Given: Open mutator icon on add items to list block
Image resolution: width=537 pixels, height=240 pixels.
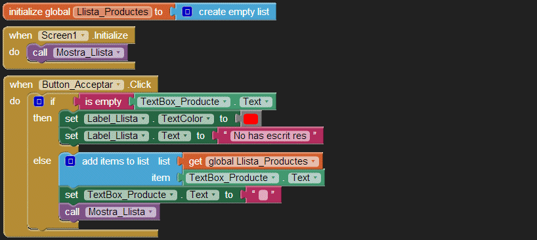Looking at the screenshot, I should point(70,161).
